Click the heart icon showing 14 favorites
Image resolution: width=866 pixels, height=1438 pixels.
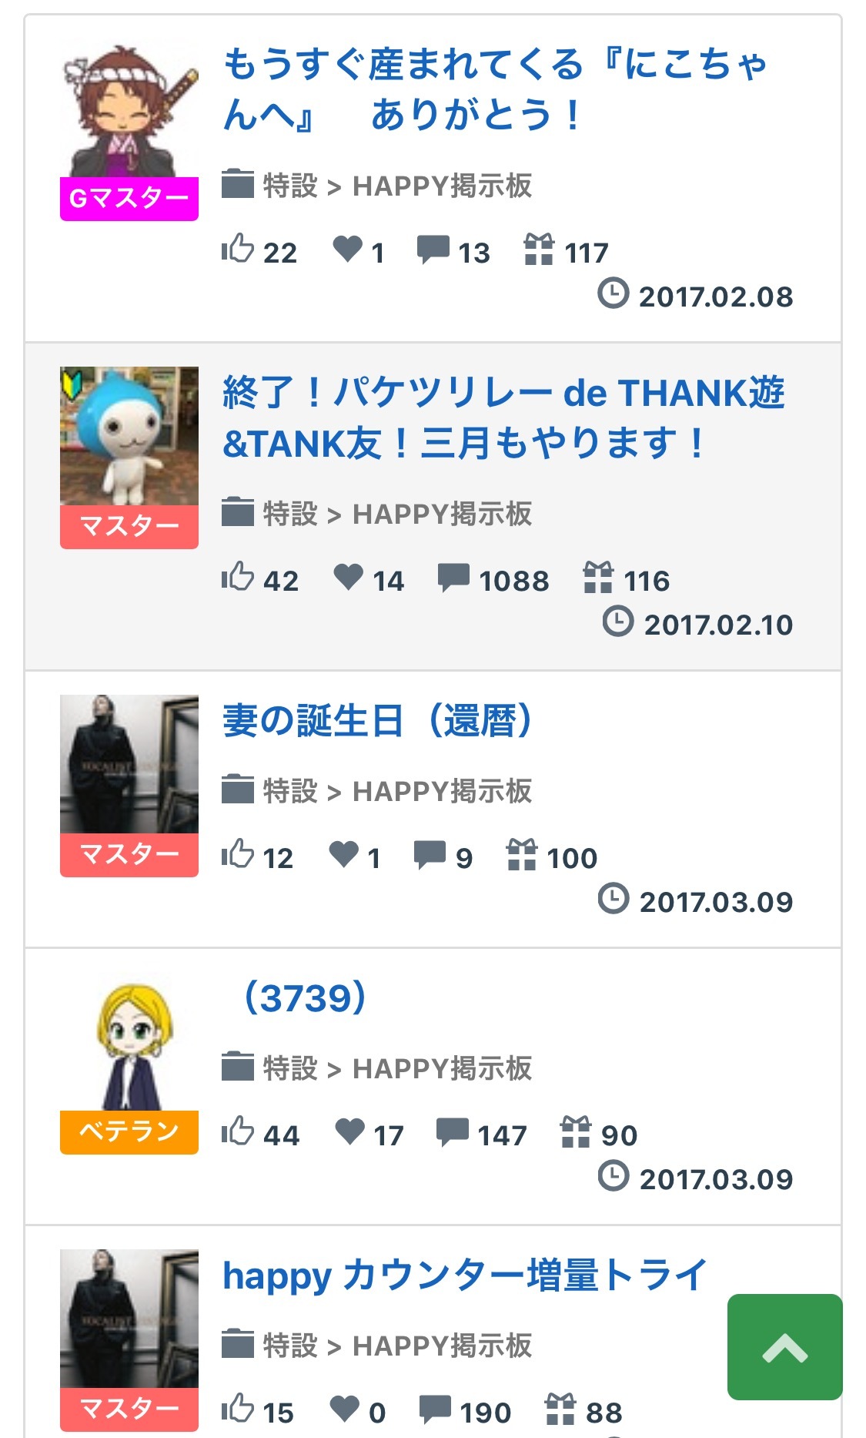(348, 577)
